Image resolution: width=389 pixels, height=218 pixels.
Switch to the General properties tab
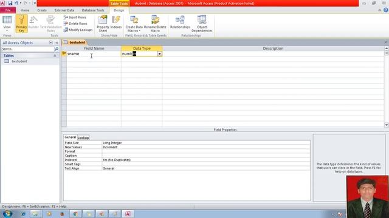tap(71, 137)
